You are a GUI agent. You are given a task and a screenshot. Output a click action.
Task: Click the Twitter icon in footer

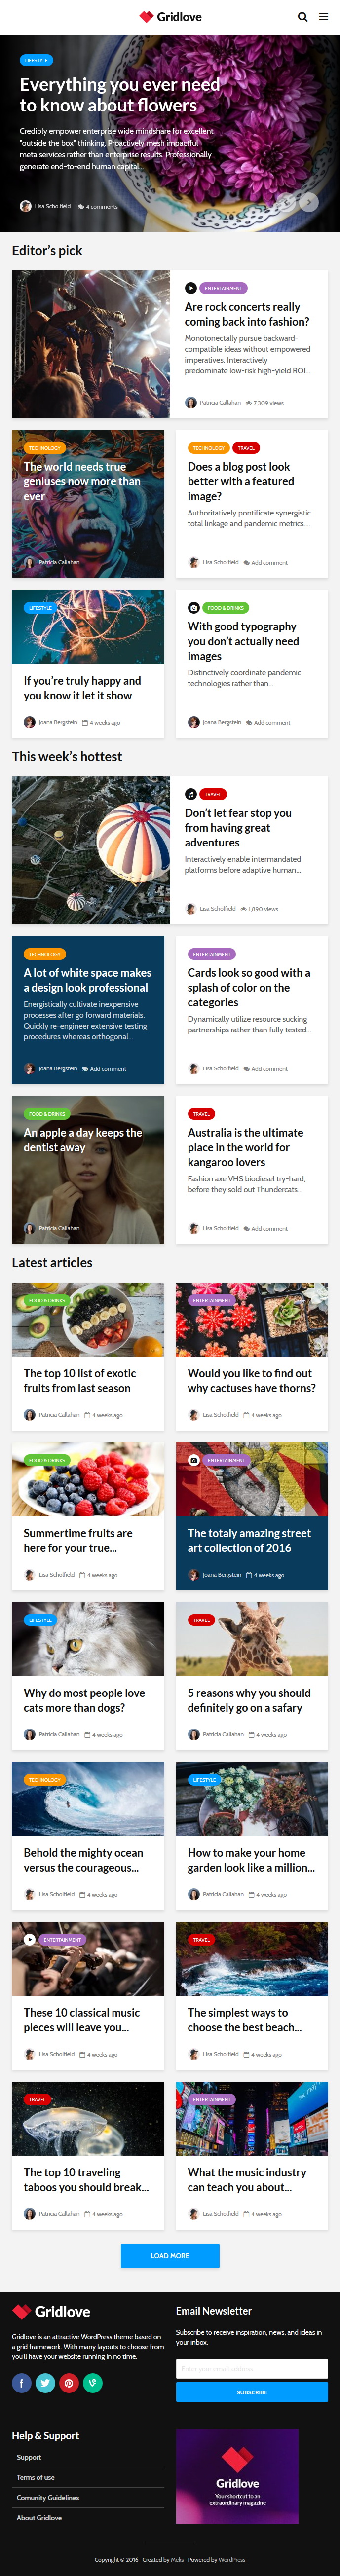point(45,2383)
